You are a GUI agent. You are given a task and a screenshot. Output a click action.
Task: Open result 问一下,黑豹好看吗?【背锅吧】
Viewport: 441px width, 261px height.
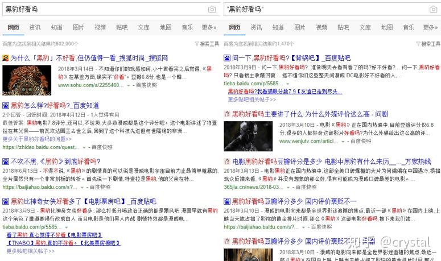pyautogui.click(x=291, y=58)
